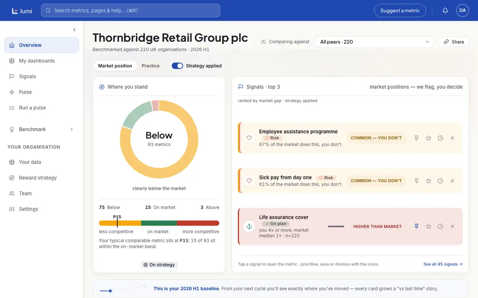
Task: Open My dashboards
Action: coord(41,61)
